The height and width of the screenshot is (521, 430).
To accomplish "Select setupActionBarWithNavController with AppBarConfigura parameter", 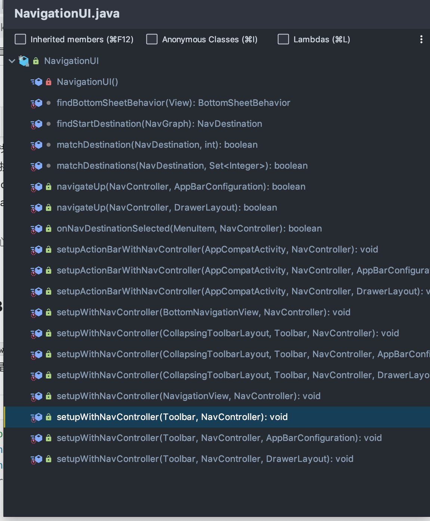I will tap(217, 270).
